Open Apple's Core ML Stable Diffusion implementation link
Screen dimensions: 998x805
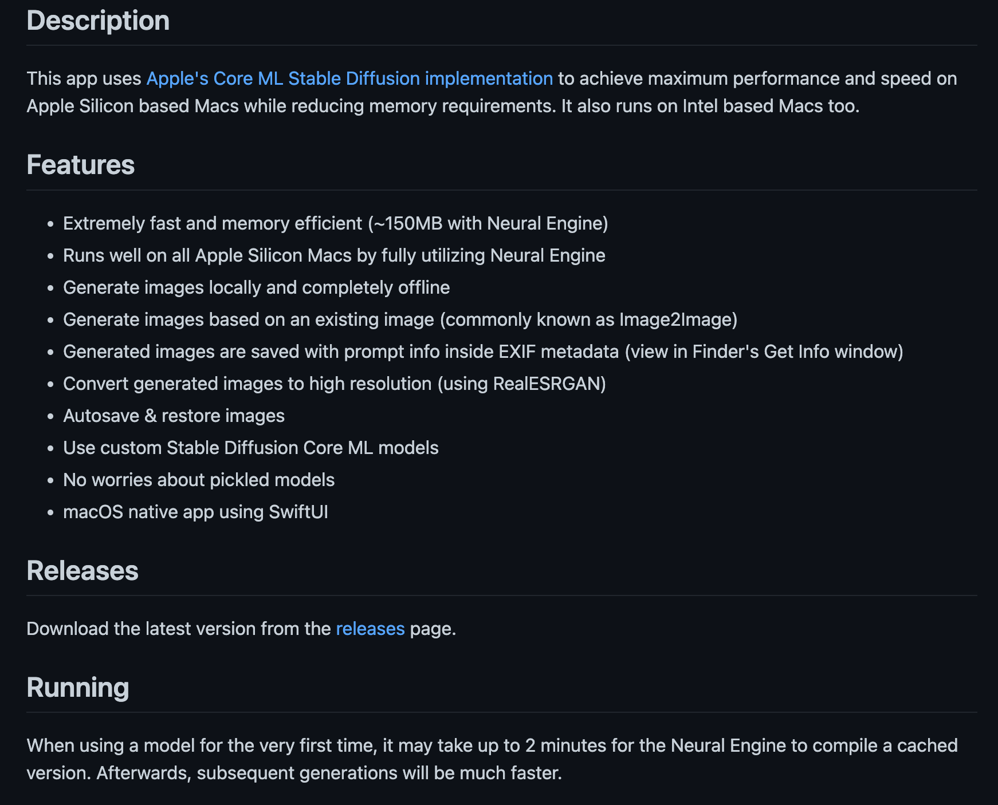pyautogui.click(x=349, y=78)
